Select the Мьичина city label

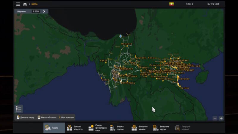click(x=127, y=44)
